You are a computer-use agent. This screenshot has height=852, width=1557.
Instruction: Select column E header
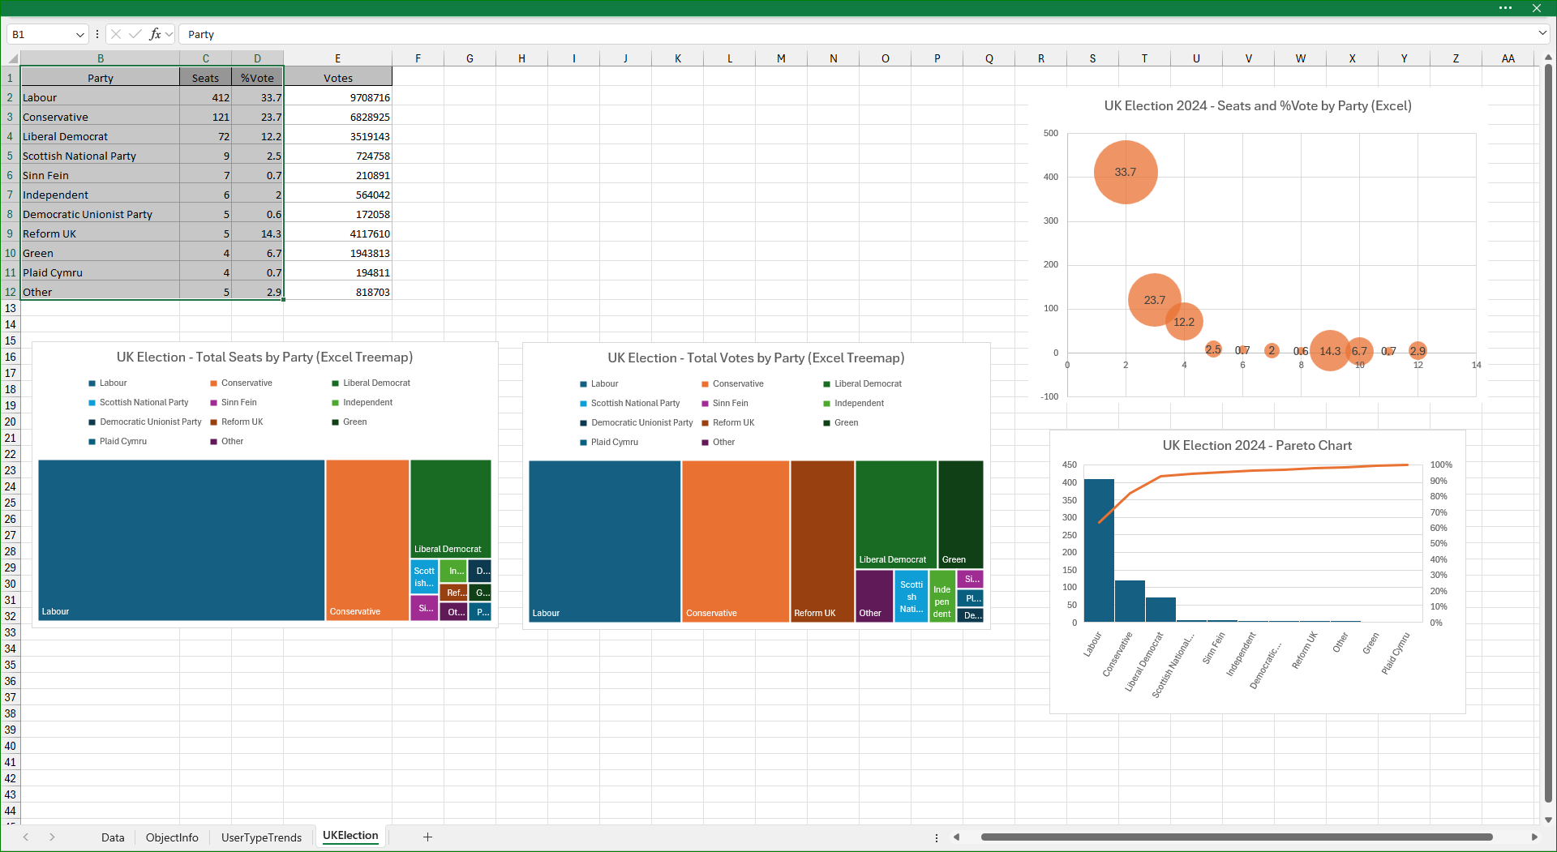337,58
